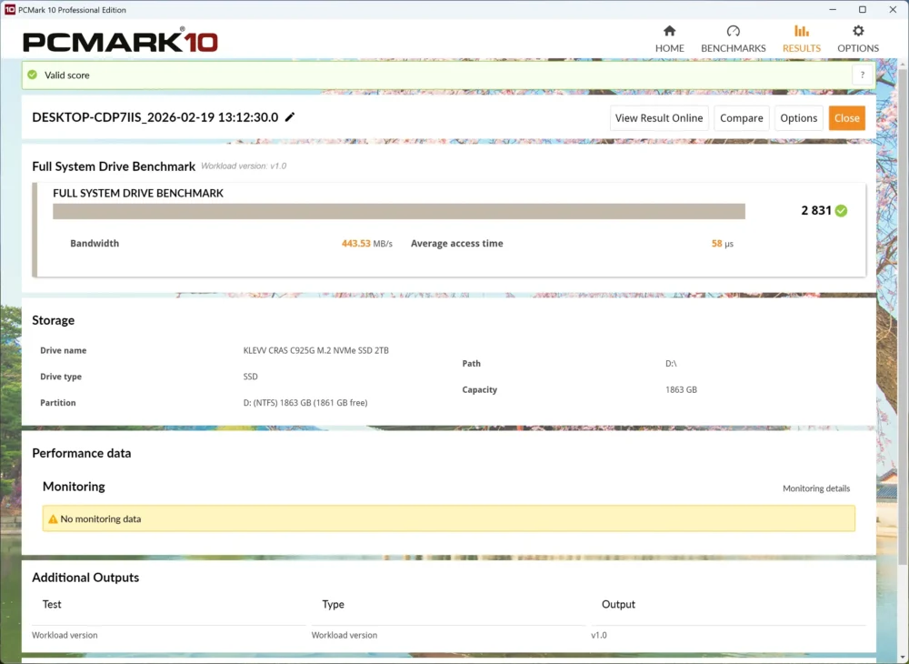Minimize the PCMark 10 window

(833, 9)
